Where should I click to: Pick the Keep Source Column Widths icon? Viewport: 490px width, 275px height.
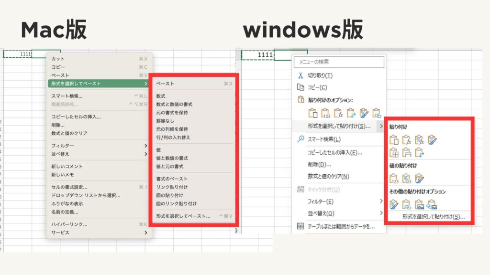coord(407,152)
